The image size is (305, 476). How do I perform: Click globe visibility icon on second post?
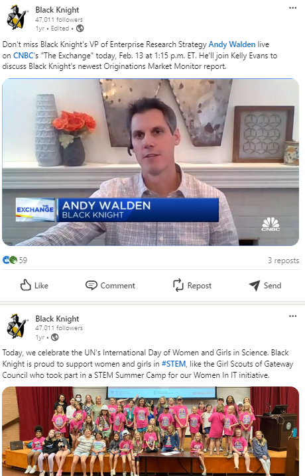[54, 337]
